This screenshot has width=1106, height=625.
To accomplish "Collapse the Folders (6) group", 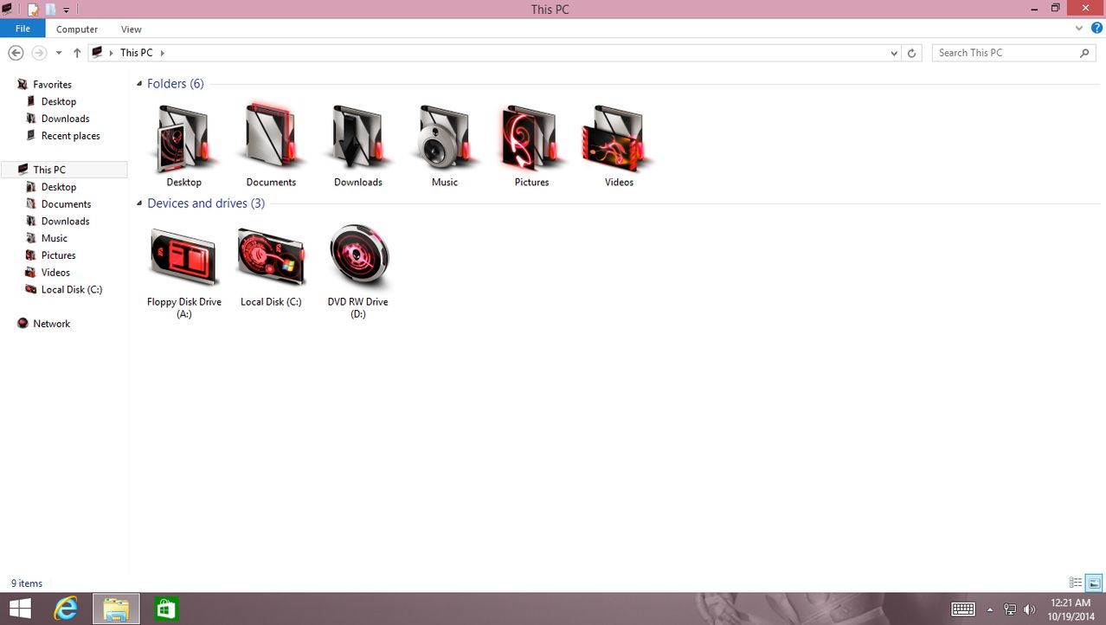I will click(x=139, y=84).
